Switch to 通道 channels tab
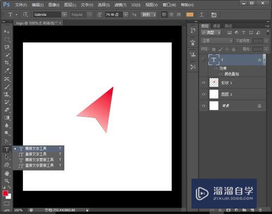The width and height of the screenshot is (272, 214). tap(217, 26)
